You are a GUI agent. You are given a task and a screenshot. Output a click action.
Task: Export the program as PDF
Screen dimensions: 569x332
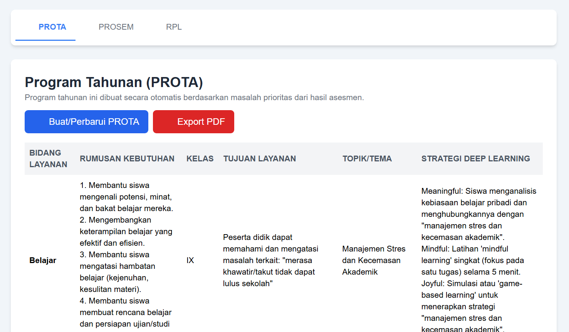[x=193, y=121]
